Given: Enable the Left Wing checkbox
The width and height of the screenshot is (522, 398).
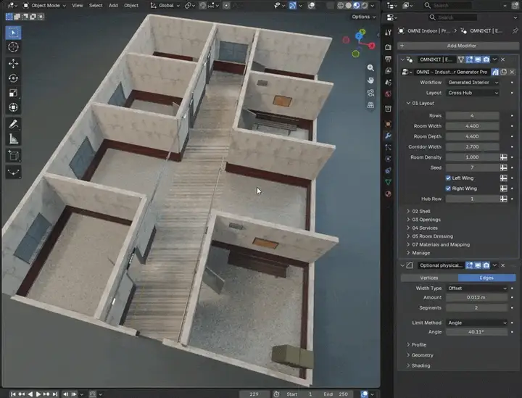Looking at the screenshot, I should point(448,178).
